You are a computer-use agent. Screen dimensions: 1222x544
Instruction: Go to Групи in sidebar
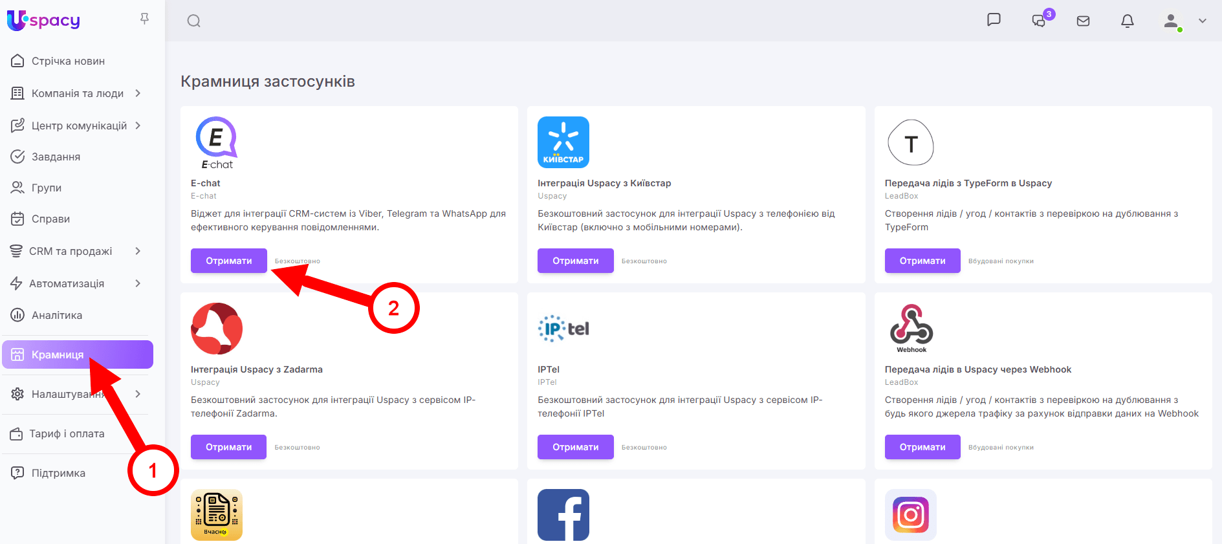click(x=47, y=188)
